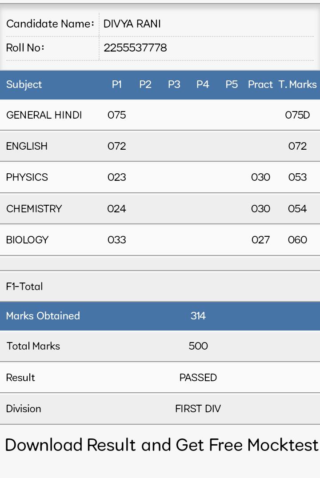Click the T.Marks column header

click(298, 84)
